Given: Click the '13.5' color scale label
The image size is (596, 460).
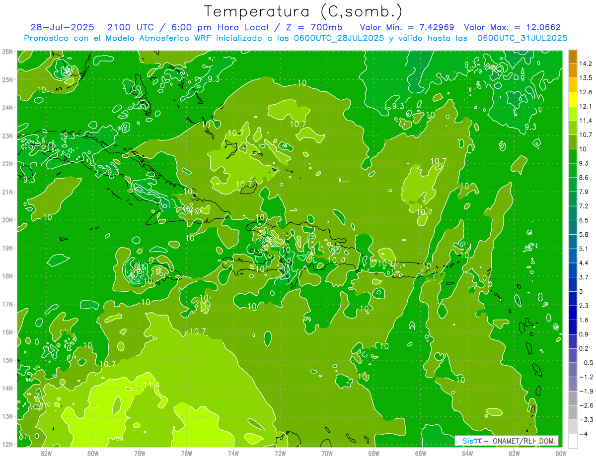Looking at the screenshot, I should click(586, 78).
